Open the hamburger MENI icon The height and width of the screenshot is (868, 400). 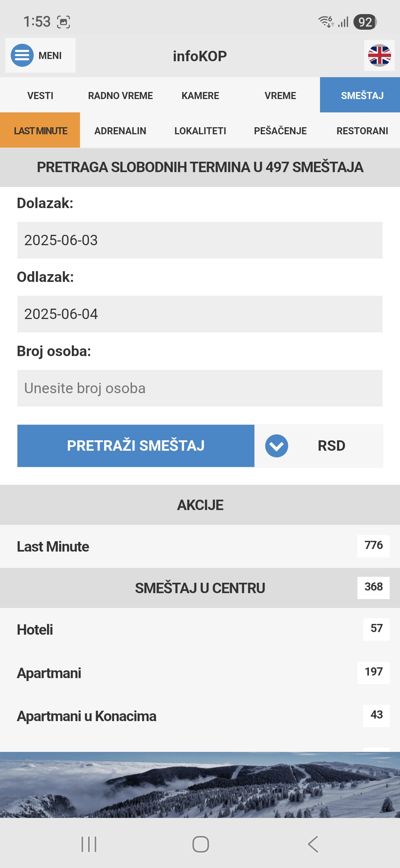point(22,55)
